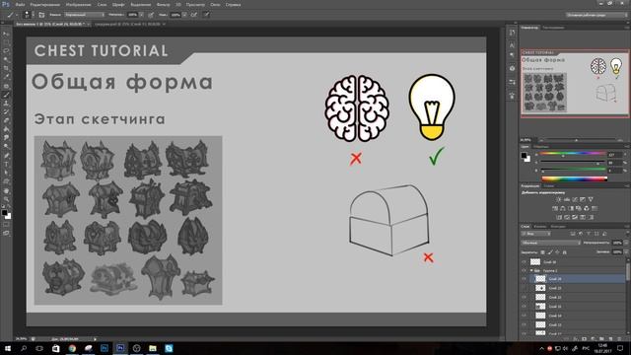The width and height of the screenshot is (631, 355).
Task: Collapse the Группа 2 group triangle
Action: click(531, 270)
